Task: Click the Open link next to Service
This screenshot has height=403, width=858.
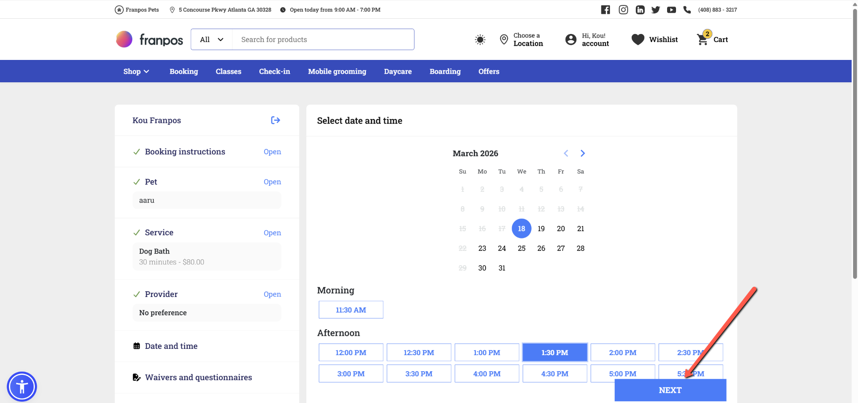Action: click(x=272, y=233)
